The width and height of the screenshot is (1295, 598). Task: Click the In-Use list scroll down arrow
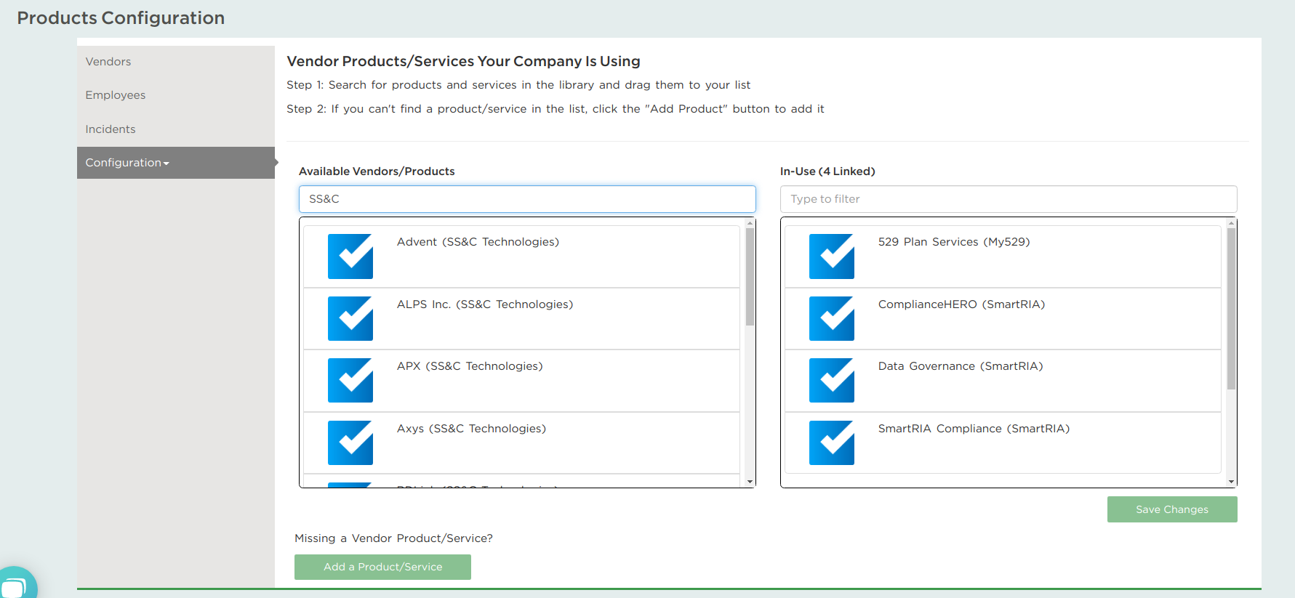click(x=1232, y=482)
